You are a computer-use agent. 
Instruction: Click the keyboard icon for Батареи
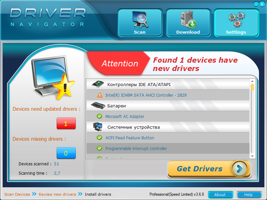coord(98,106)
